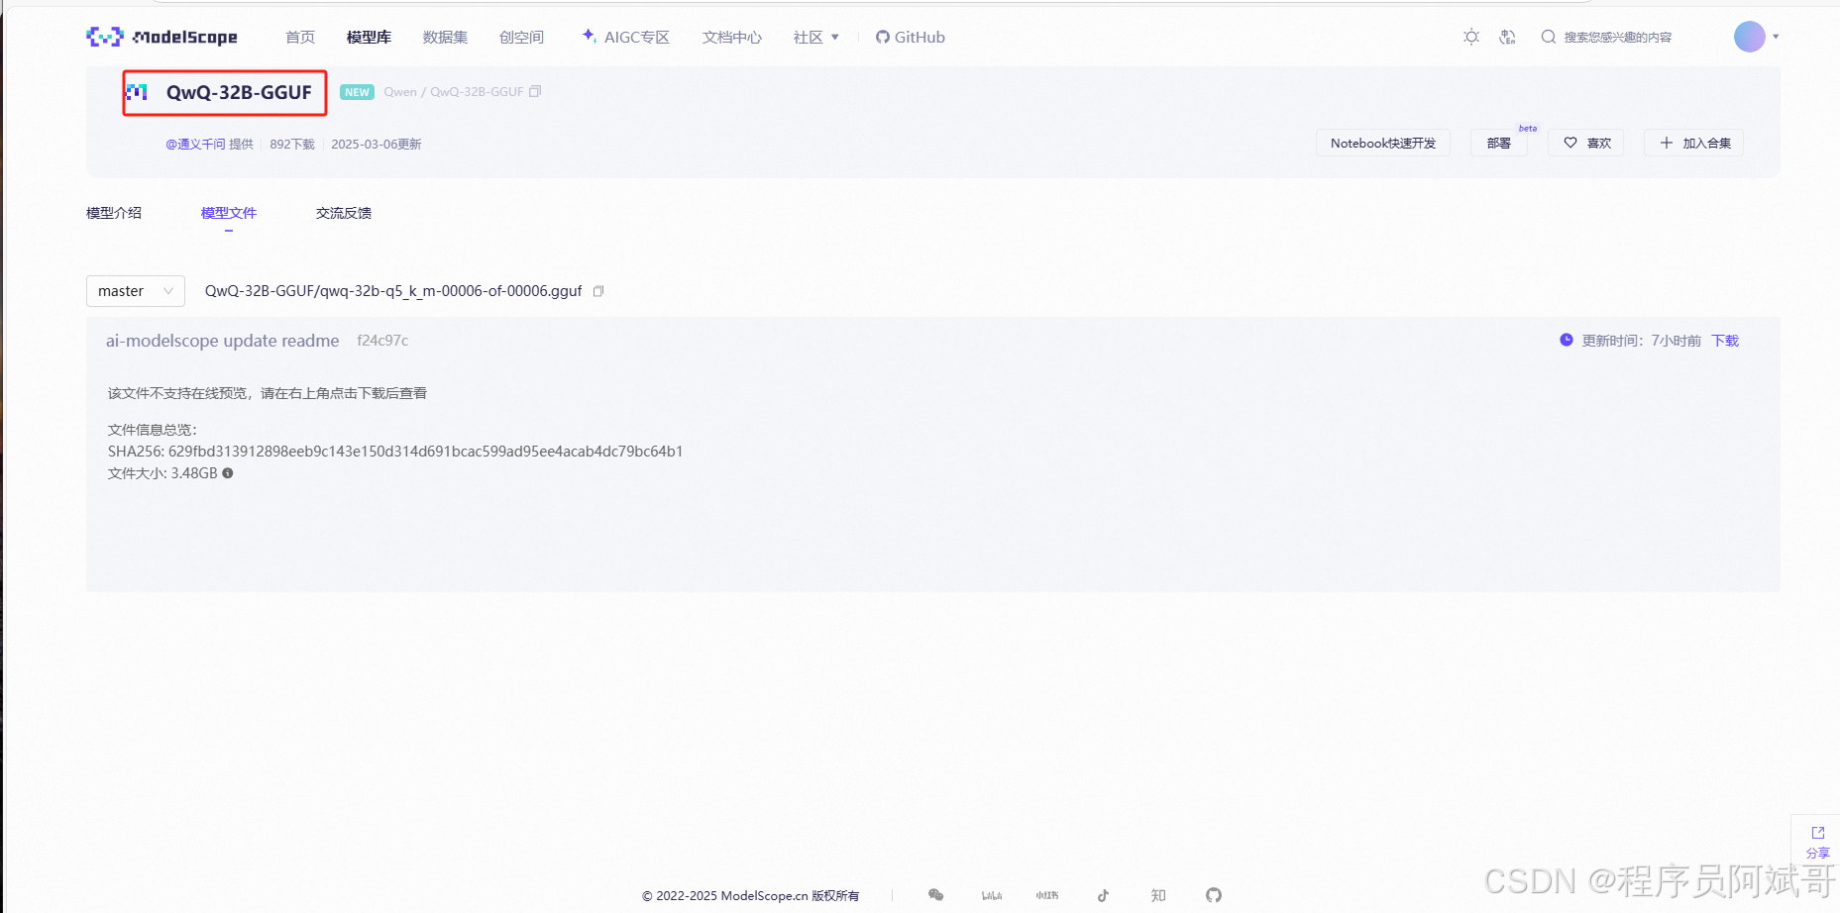Click the ModelScope logo
This screenshot has height=913, width=1840.
click(162, 37)
